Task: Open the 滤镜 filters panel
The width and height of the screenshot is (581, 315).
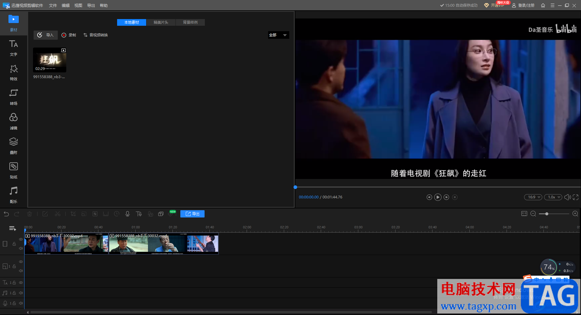Action: pyautogui.click(x=13, y=121)
